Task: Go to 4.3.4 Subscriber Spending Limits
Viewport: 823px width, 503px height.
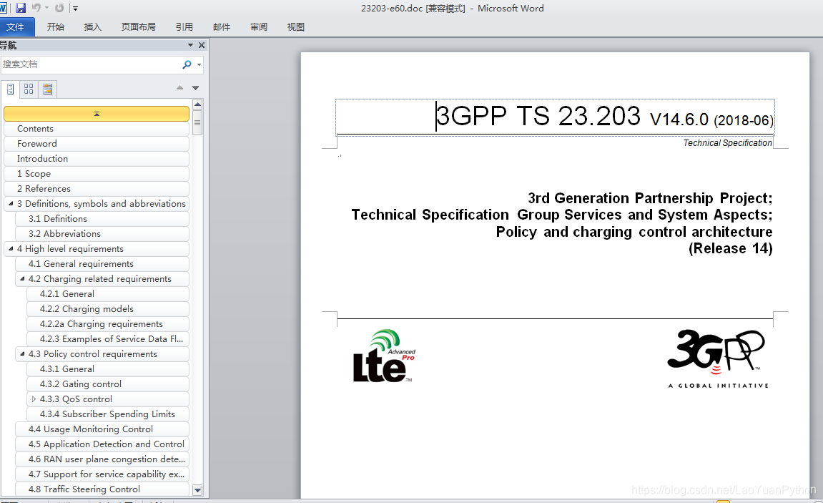Action: [x=108, y=414]
